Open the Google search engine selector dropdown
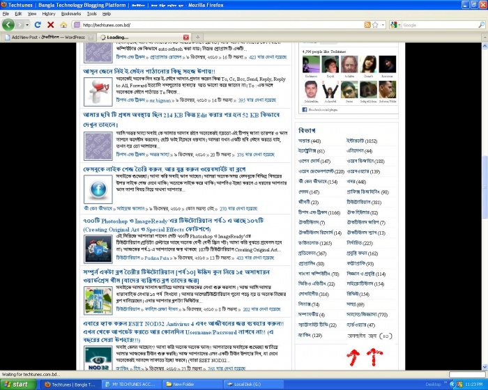This screenshot has height=390, width=488. pos(395,25)
